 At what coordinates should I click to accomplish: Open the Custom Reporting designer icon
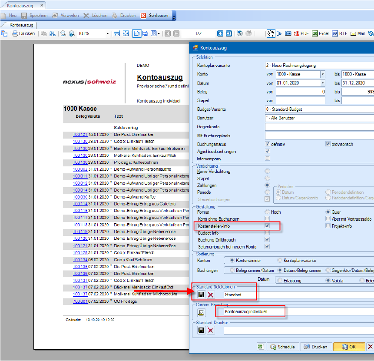[202, 312]
